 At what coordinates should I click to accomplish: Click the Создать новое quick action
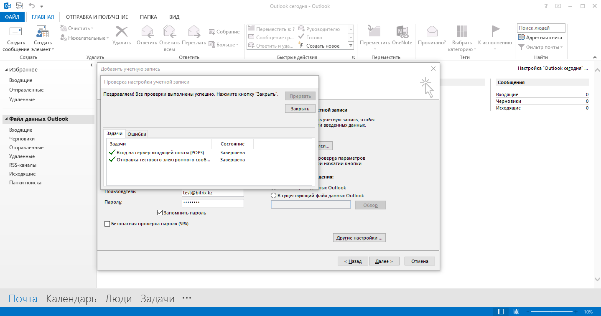(318, 46)
